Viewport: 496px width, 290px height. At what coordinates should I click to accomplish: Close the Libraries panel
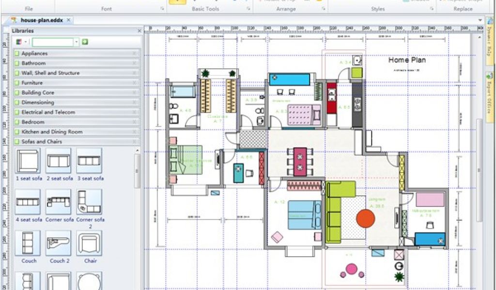click(139, 31)
